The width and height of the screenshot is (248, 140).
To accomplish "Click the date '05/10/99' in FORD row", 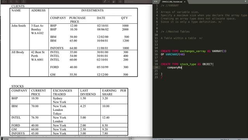I will [x=102, y=67].
